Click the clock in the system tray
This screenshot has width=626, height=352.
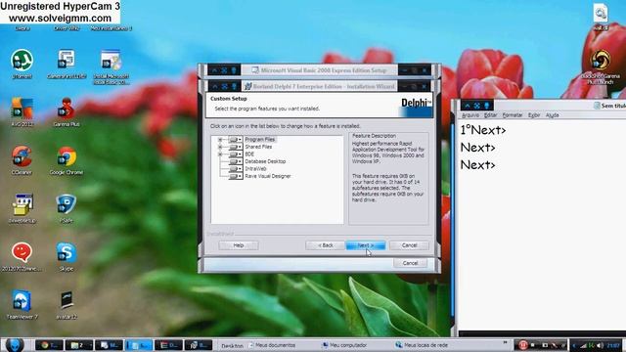click(613, 345)
